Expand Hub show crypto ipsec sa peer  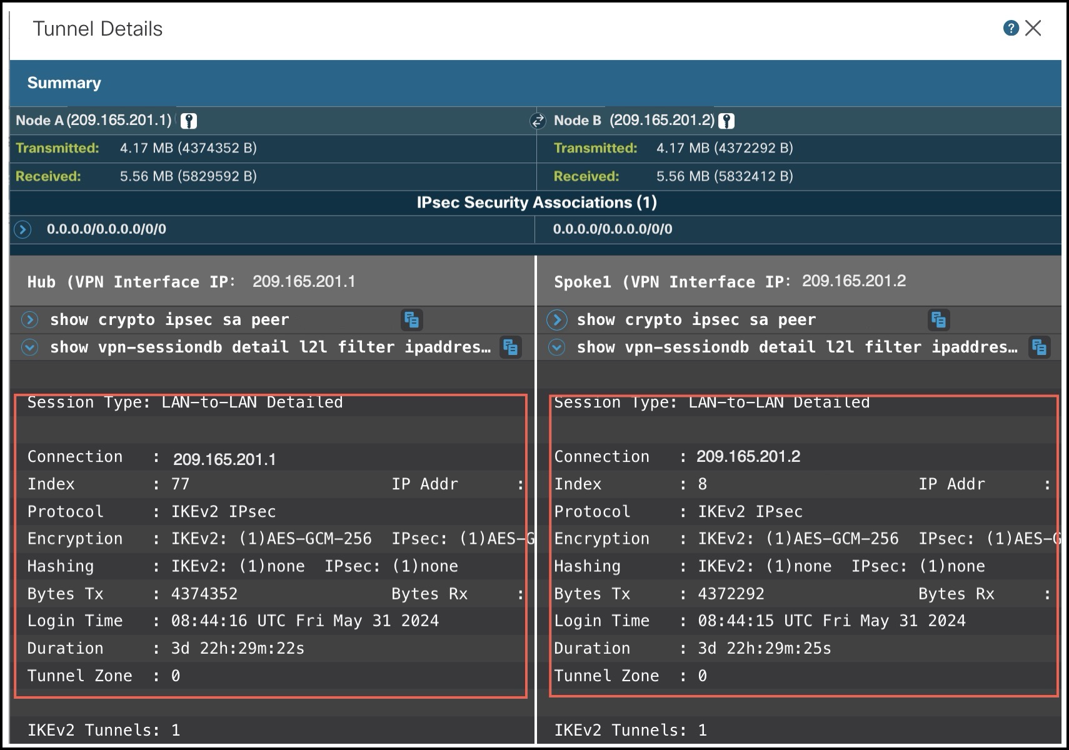point(29,320)
